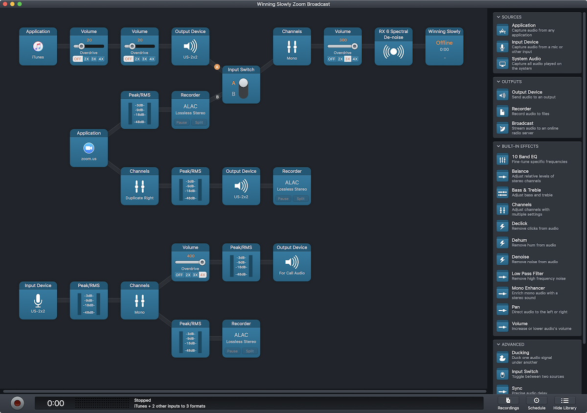Select the Input Device microphone block on the canvas

pos(38,301)
